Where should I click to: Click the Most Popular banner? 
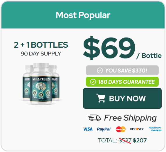click(83, 15)
